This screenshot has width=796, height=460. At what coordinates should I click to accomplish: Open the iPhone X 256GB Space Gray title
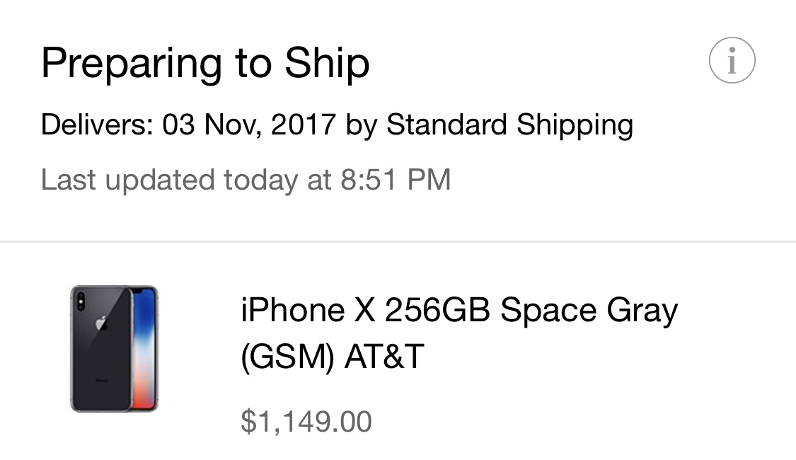(x=458, y=311)
